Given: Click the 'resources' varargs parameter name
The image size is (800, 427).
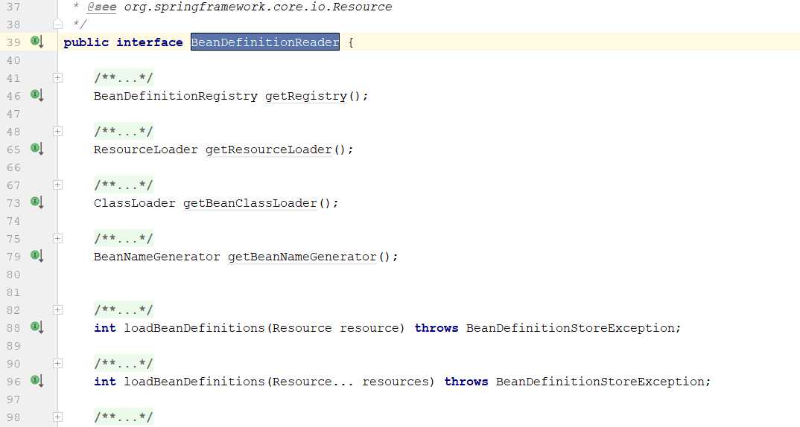Looking at the screenshot, I should coord(396,381).
